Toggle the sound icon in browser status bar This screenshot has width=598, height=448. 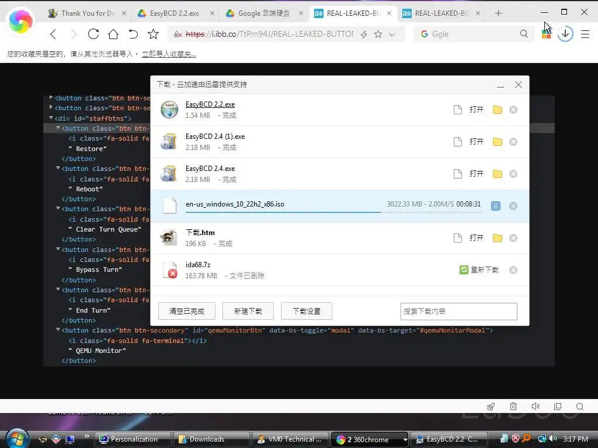click(536, 407)
